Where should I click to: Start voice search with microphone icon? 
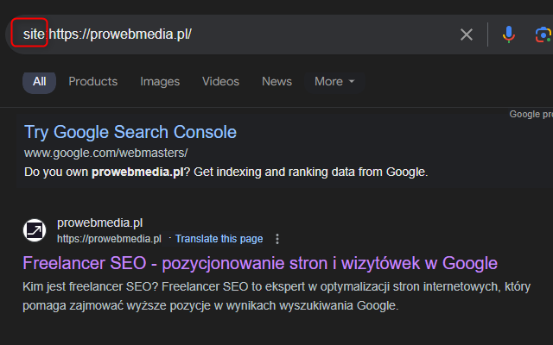point(509,34)
